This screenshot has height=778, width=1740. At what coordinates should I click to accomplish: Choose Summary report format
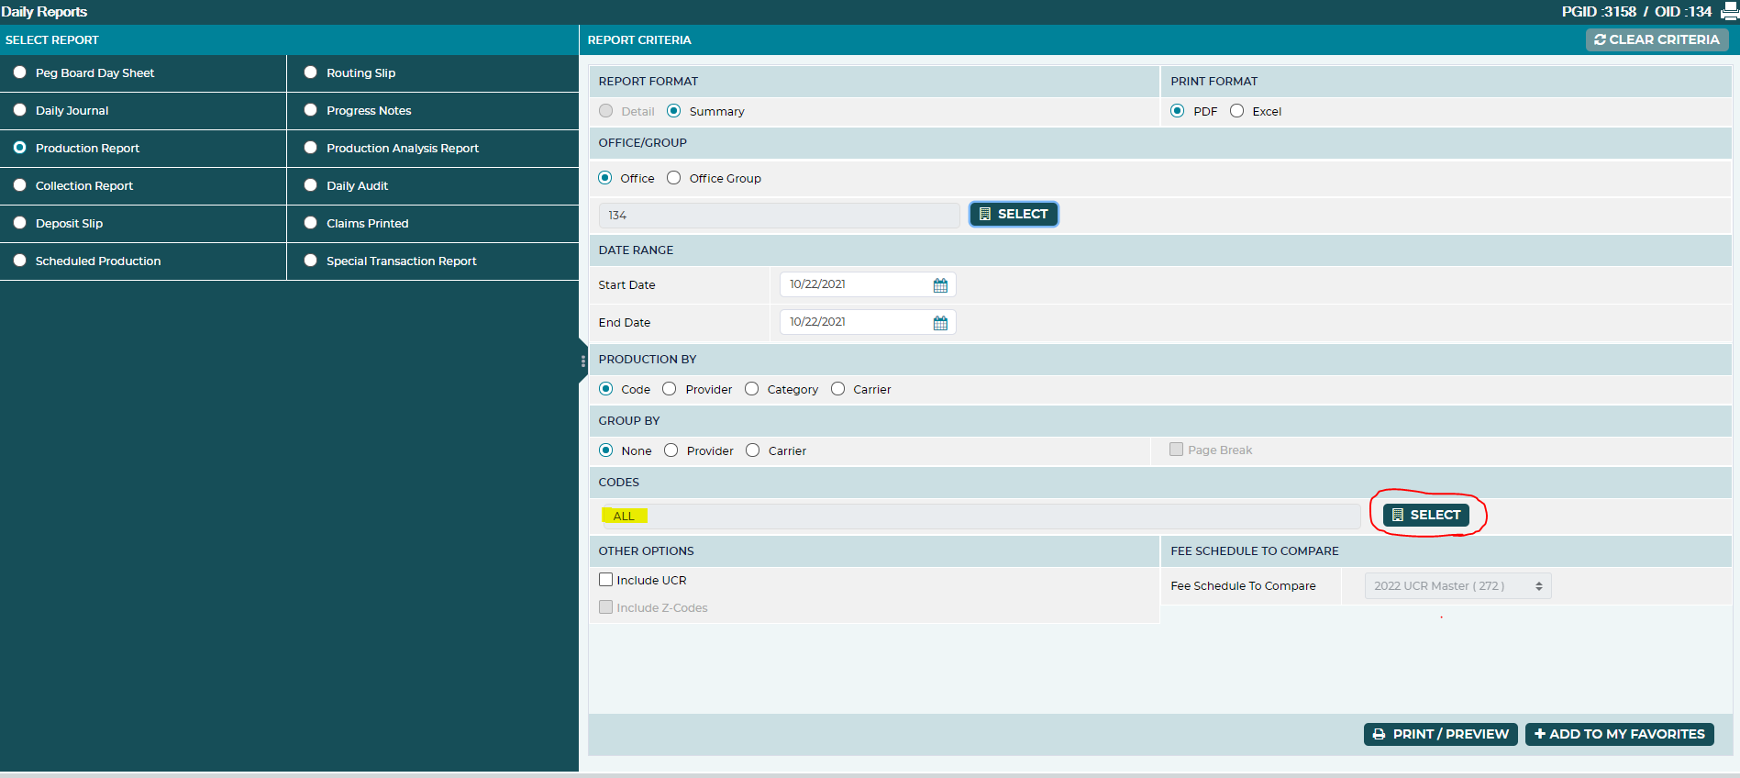[674, 111]
